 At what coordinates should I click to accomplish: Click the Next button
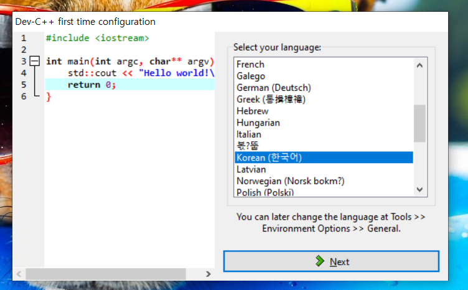[331, 261]
